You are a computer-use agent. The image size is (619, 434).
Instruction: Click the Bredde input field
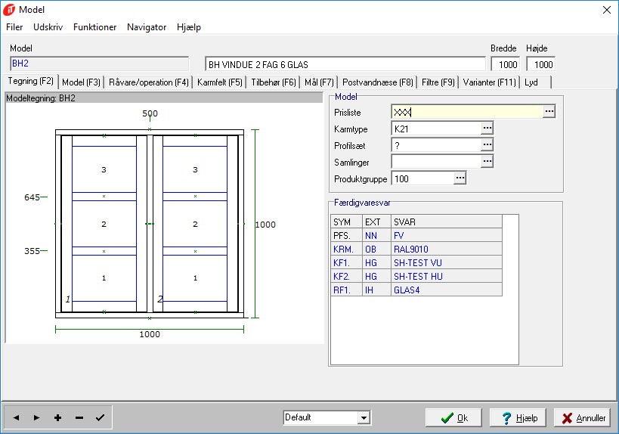pos(506,64)
